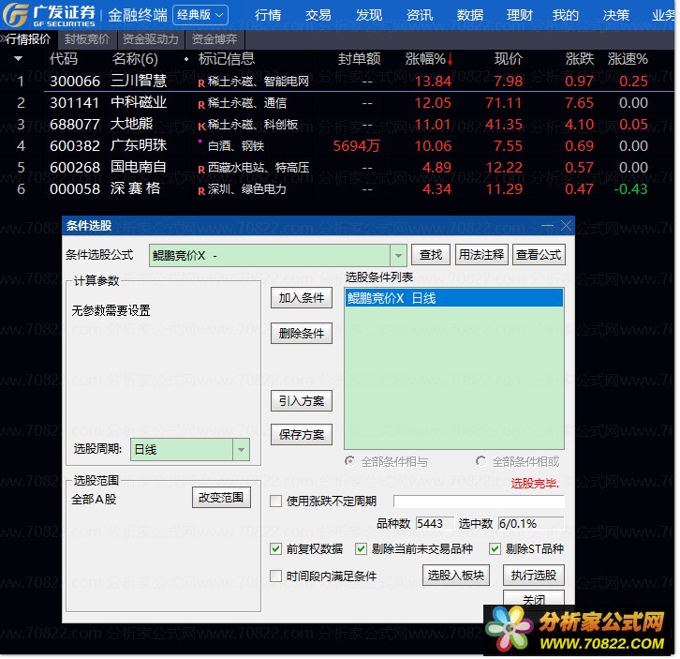Click the 改变范围 button
Image resolution: width=680 pixels, height=659 pixels.
pyautogui.click(x=221, y=499)
